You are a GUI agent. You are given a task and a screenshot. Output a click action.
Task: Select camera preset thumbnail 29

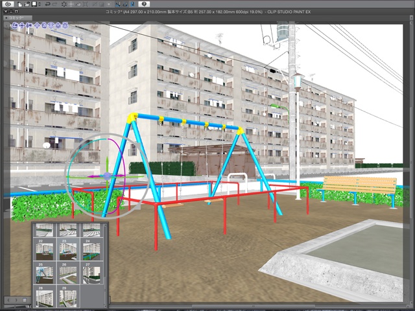68,297
